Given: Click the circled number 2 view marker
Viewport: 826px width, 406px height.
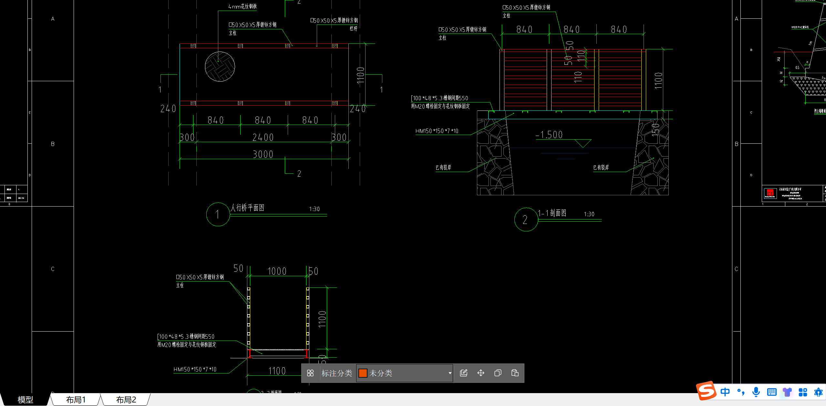Looking at the screenshot, I should pos(526,219).
